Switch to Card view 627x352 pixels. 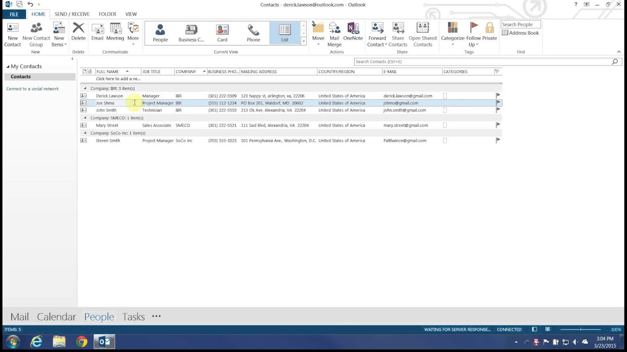[222, 33]
